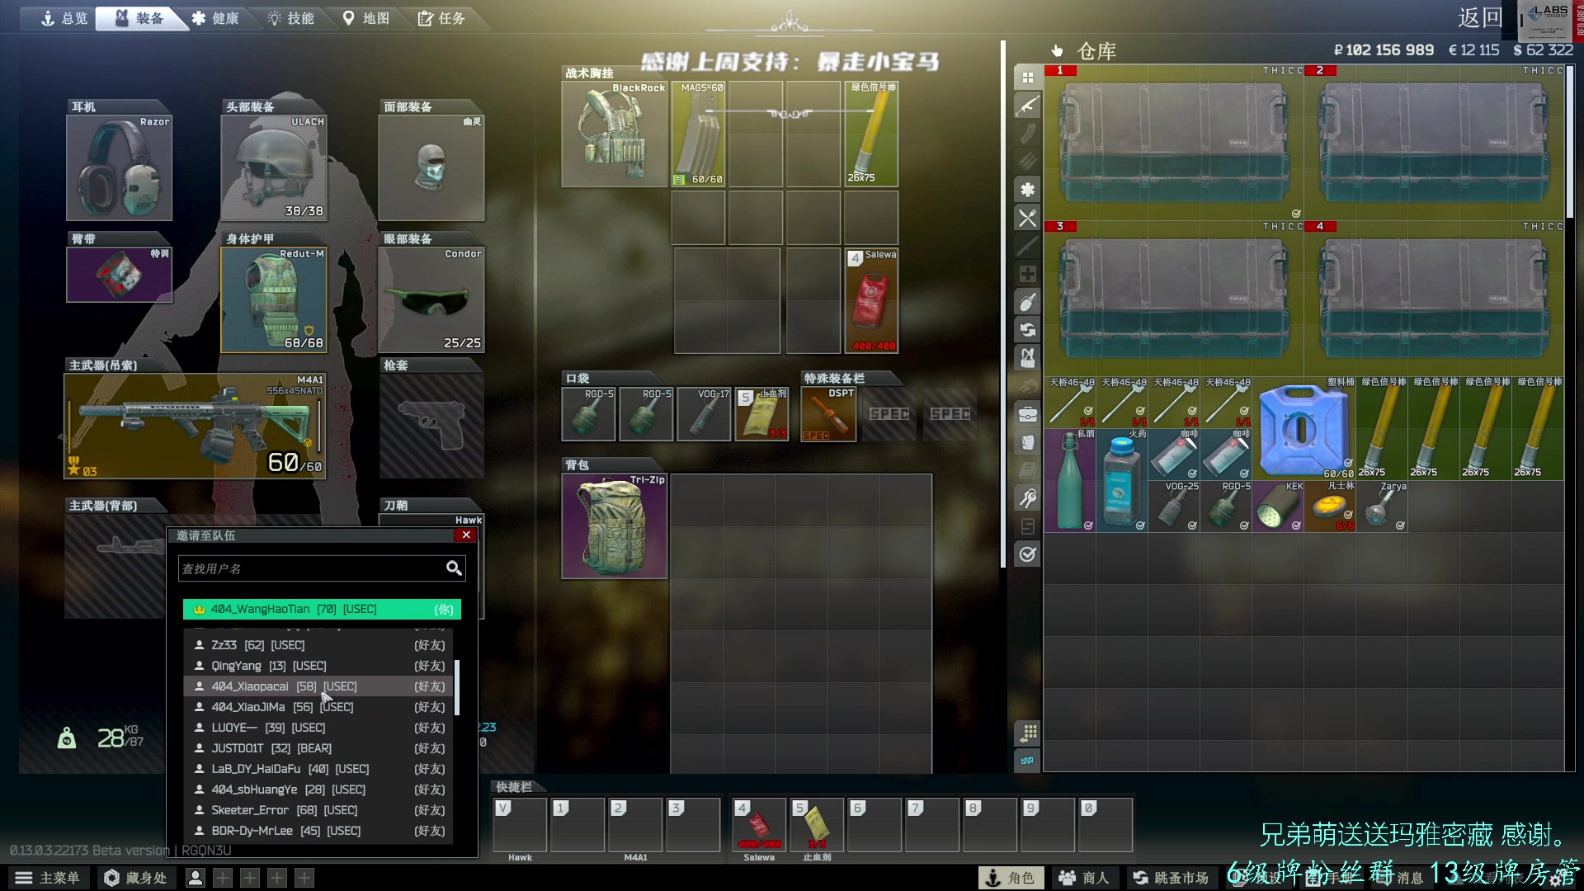Open the 任务 tasks tab

pos(442,18)
